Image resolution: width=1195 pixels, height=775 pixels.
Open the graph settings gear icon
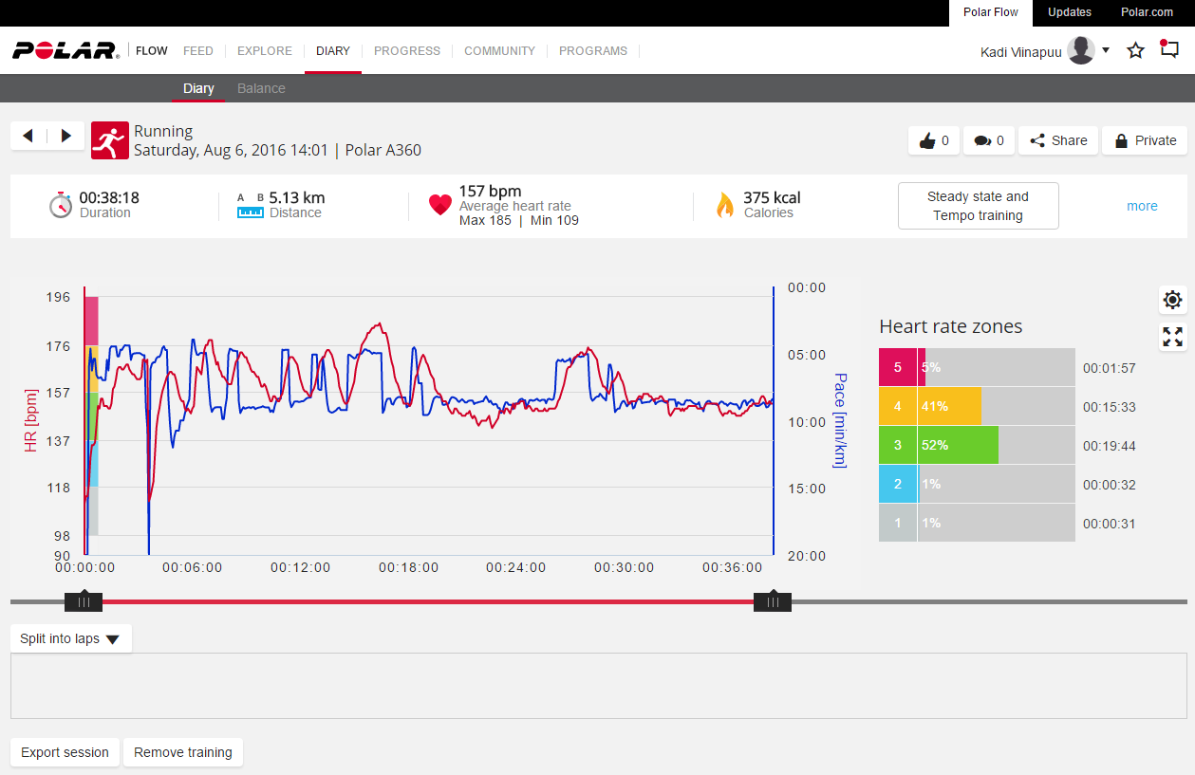coord(1173,300)
